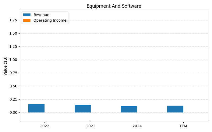This screenshot has height=132, width=212.
Task: Click the orange Operating Income legend swatch
Action: (x=27, y=20)
